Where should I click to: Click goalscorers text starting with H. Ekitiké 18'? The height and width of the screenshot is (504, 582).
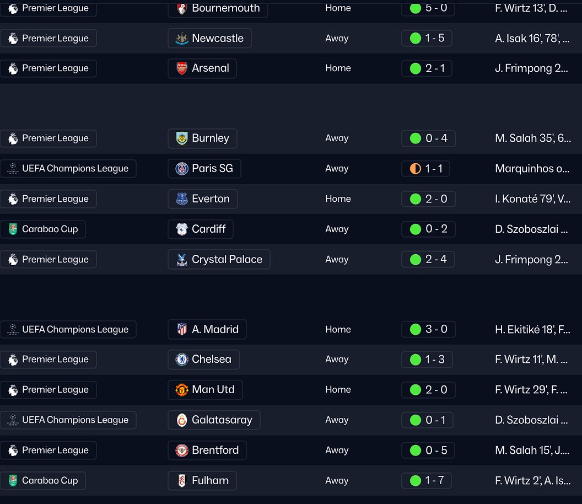coord(532,330)
